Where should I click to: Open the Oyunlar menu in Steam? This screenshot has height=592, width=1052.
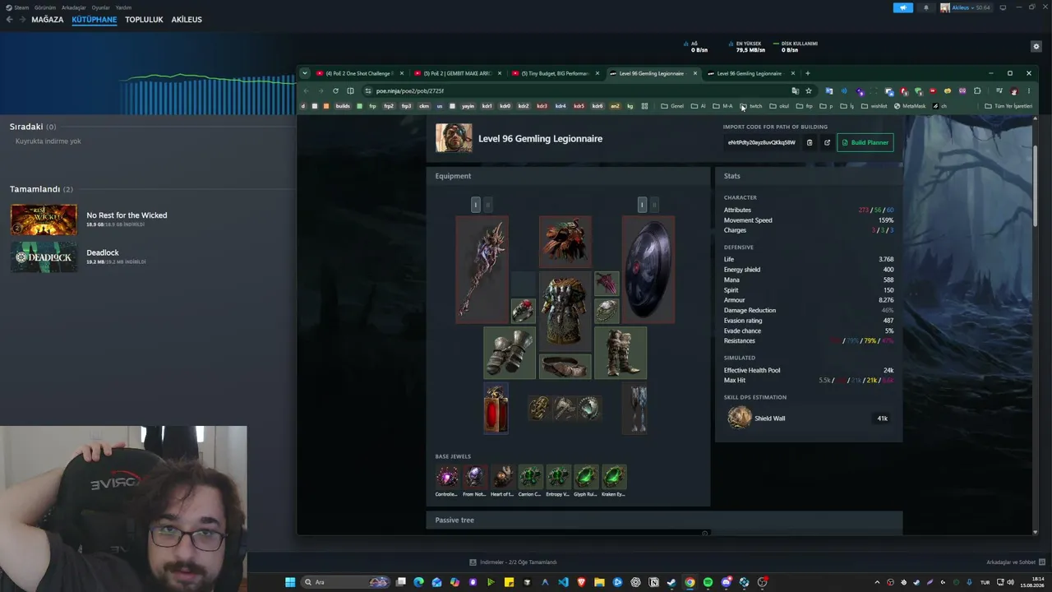100,7
